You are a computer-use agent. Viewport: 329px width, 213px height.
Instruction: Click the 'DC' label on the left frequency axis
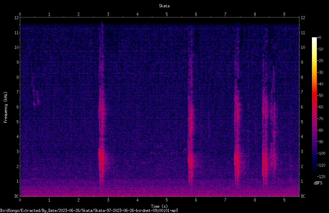[16, 196]
